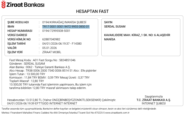Screen dimensions: 191x121
Task: Click the Toplam Masraf : 12,80 TRY line
Action: (27, 81)
